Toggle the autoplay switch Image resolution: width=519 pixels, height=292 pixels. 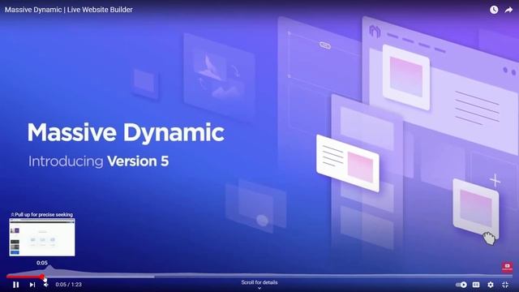coord(461,285)
